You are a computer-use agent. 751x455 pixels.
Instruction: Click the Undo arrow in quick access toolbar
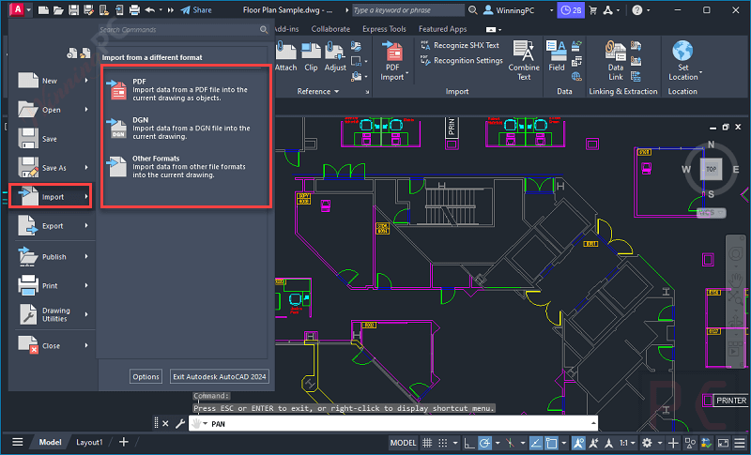150,10
